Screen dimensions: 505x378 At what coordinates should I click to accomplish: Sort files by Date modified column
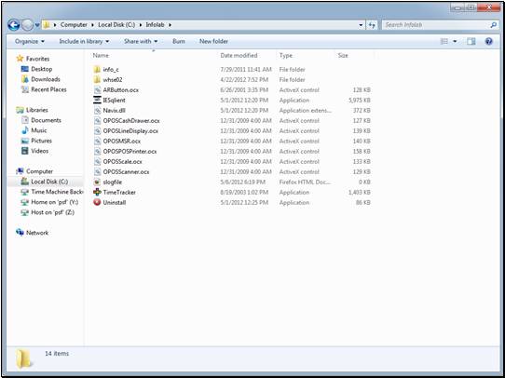(x=239, y=55)
